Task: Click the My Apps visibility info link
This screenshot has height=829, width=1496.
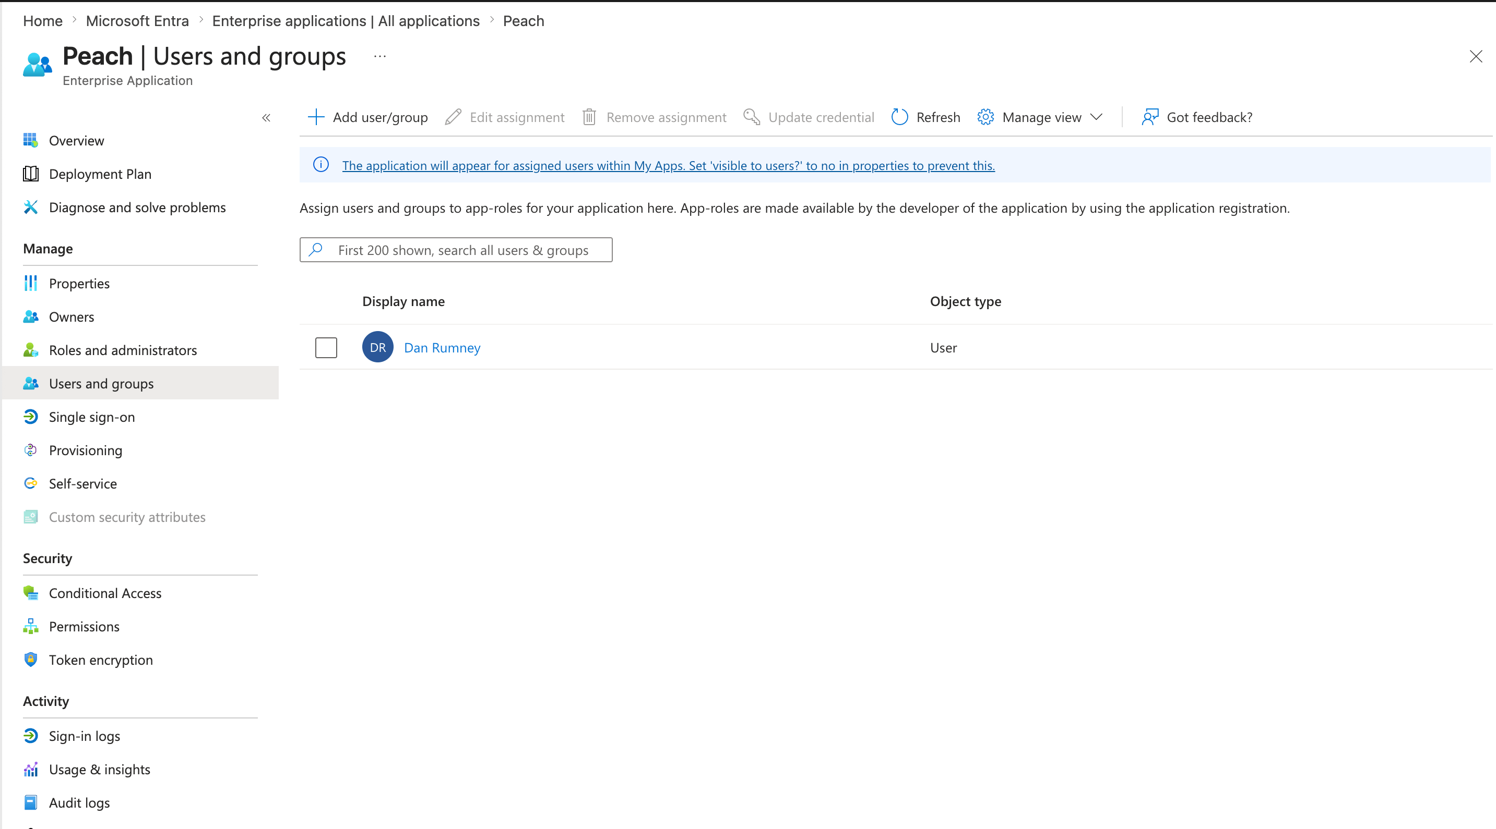Action: [x=668, y=165]
